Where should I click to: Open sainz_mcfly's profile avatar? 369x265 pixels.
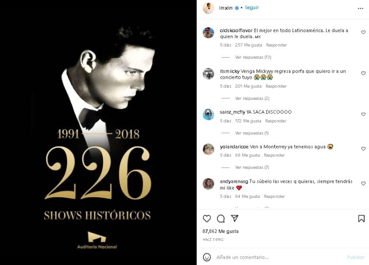coord(208,114)
